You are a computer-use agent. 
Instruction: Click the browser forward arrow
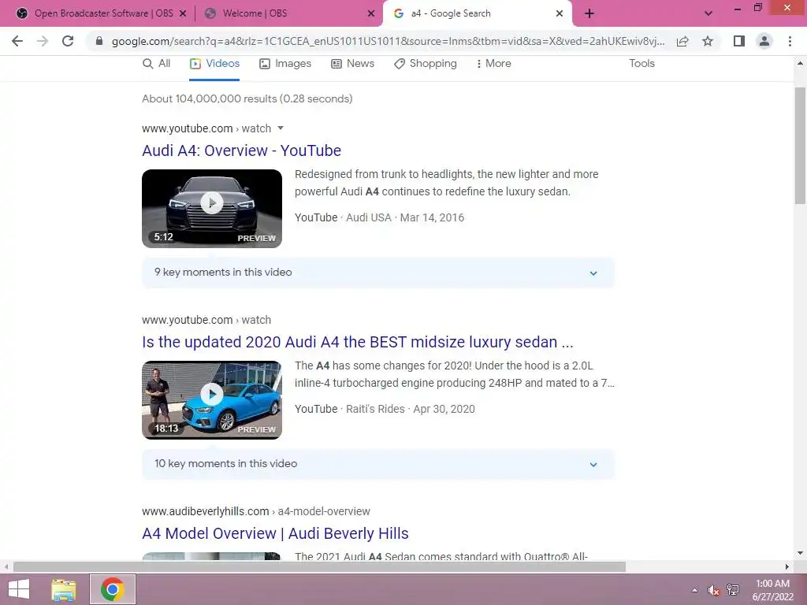tap(43, 41)
